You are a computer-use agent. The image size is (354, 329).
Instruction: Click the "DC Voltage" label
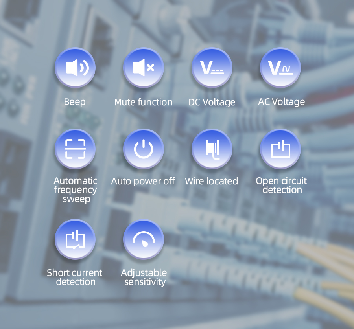212,102
